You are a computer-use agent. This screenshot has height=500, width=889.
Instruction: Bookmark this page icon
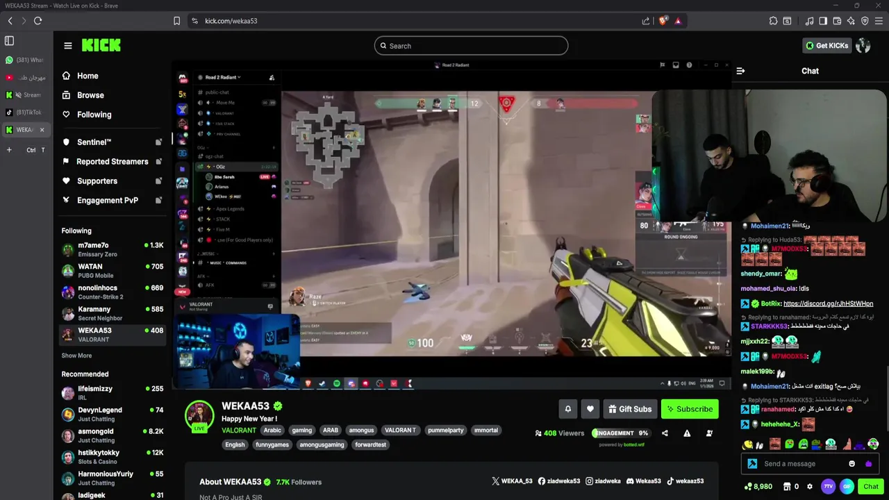pos(176,21)
